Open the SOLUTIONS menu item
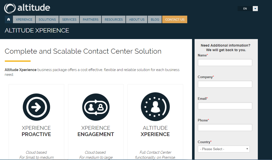This screenshot has width=272, height=160. tap(47, 19)
